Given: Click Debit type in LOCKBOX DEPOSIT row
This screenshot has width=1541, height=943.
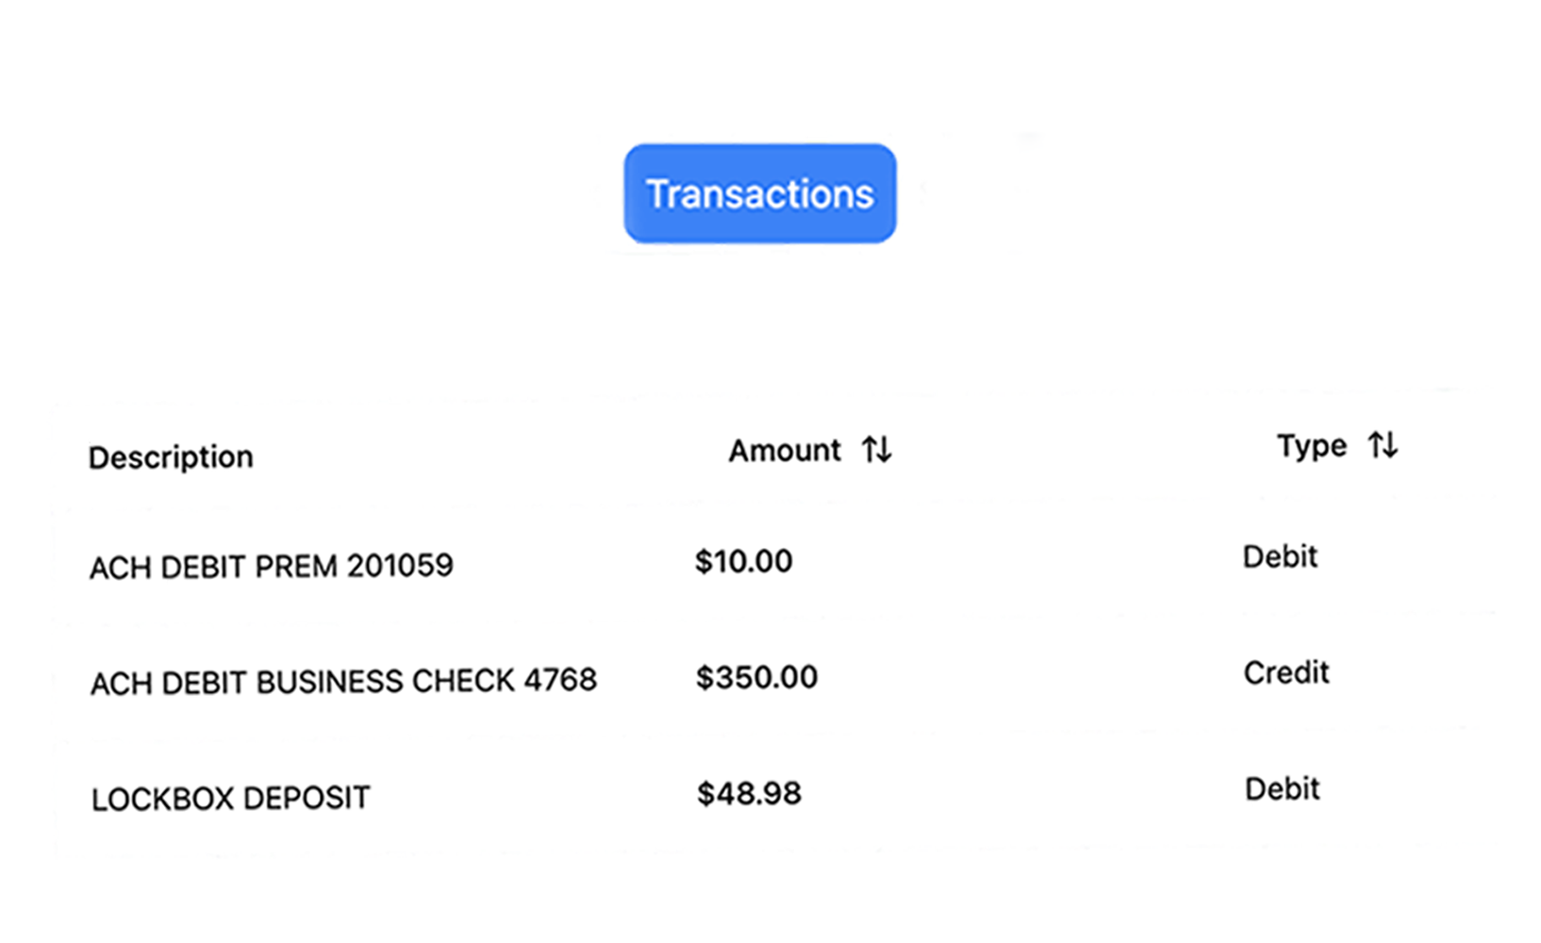Looking at the screenshot, I should 1282,788.
